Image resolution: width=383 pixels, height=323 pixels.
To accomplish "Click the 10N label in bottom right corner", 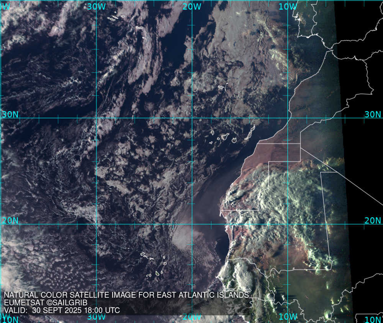I will (373, 320).
